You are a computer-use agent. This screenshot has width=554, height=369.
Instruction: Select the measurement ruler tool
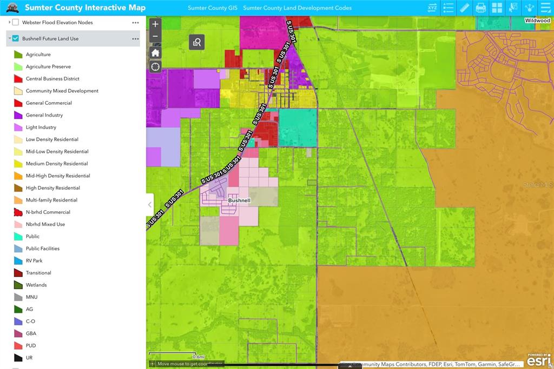coord(464,8)
